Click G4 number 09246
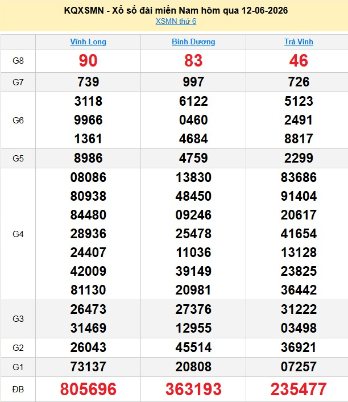The width and height of the screenshot is (348, 402). 193,215
